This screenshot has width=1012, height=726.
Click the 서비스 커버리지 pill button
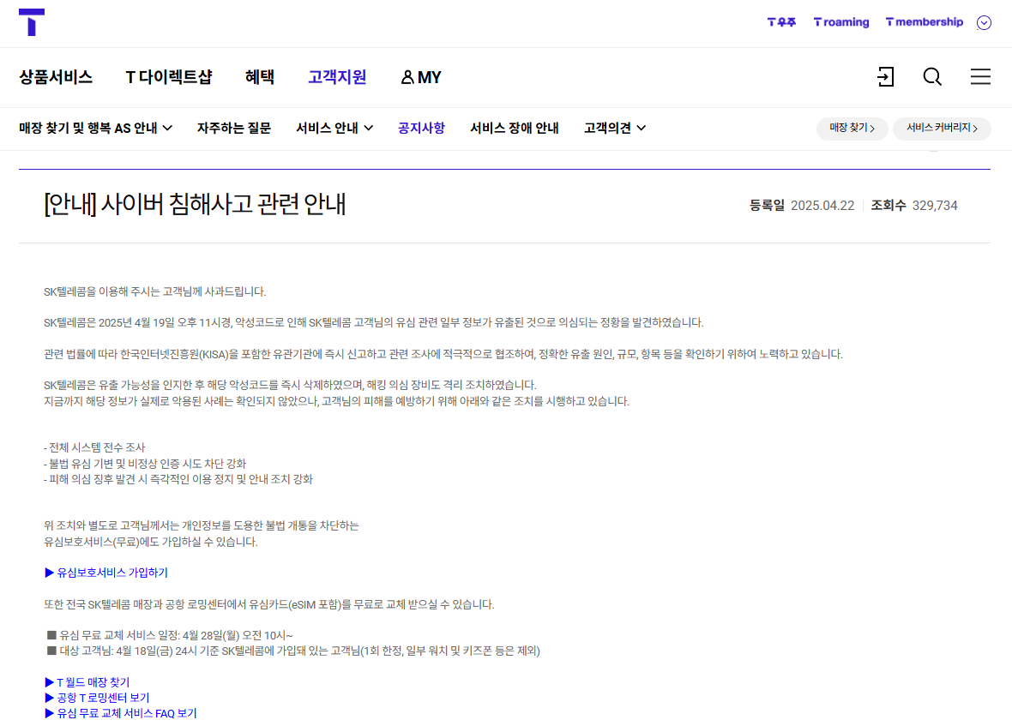pos(942,129)
